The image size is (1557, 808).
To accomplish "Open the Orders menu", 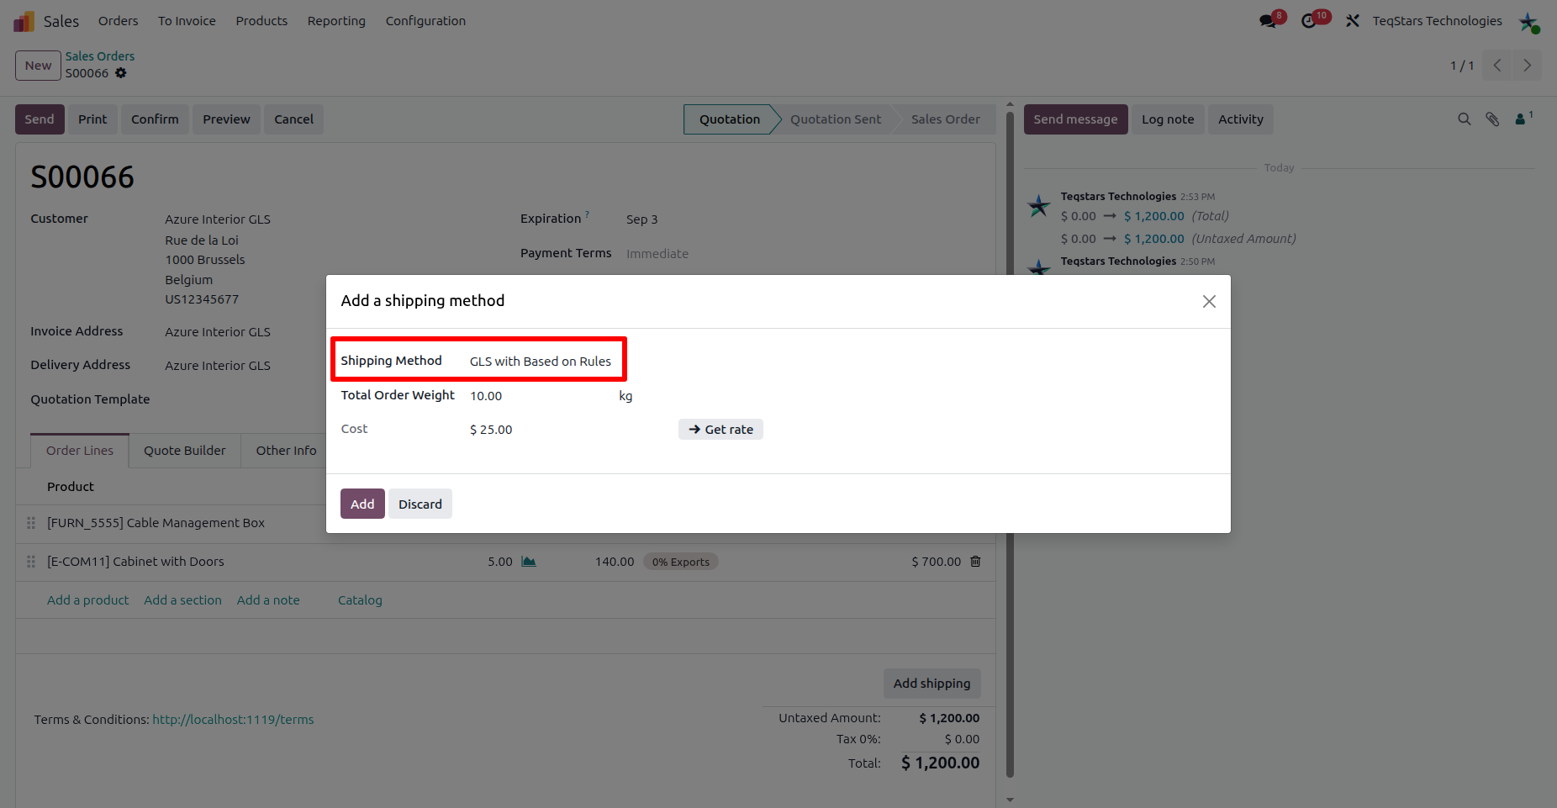I will point(119,21).
